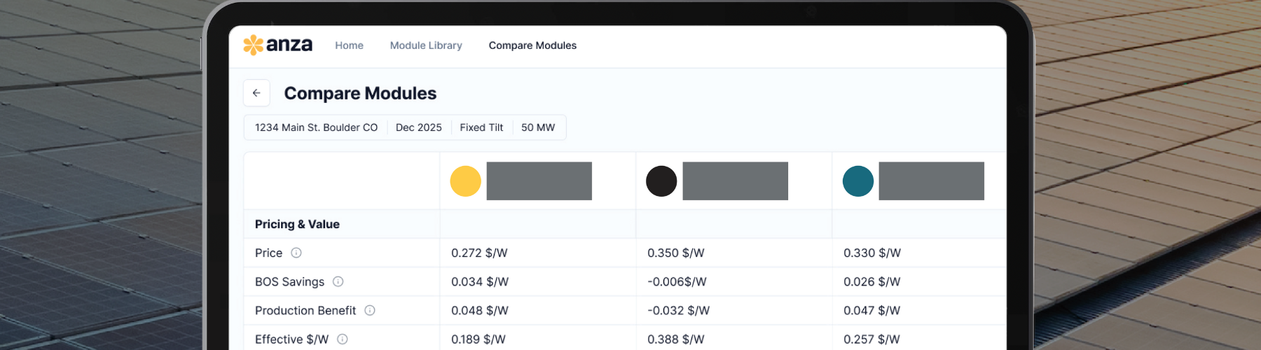This screenshot has width=1261, height=350.
Task: Click the gray placeholder beside yellow circle
Action: coord(539,181)
